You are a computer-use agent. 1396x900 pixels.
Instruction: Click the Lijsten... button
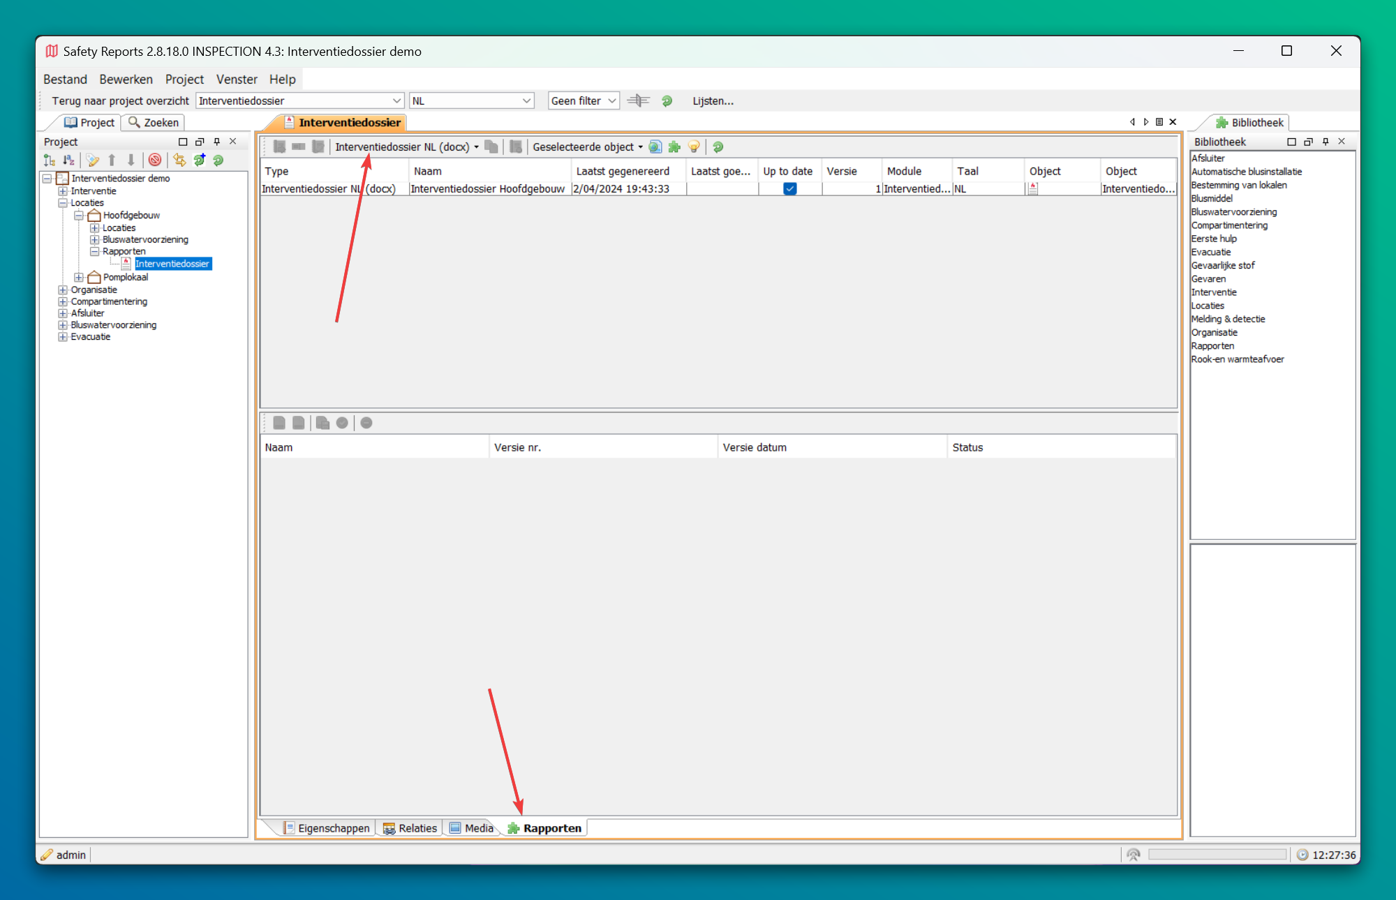tap(713, 101)
